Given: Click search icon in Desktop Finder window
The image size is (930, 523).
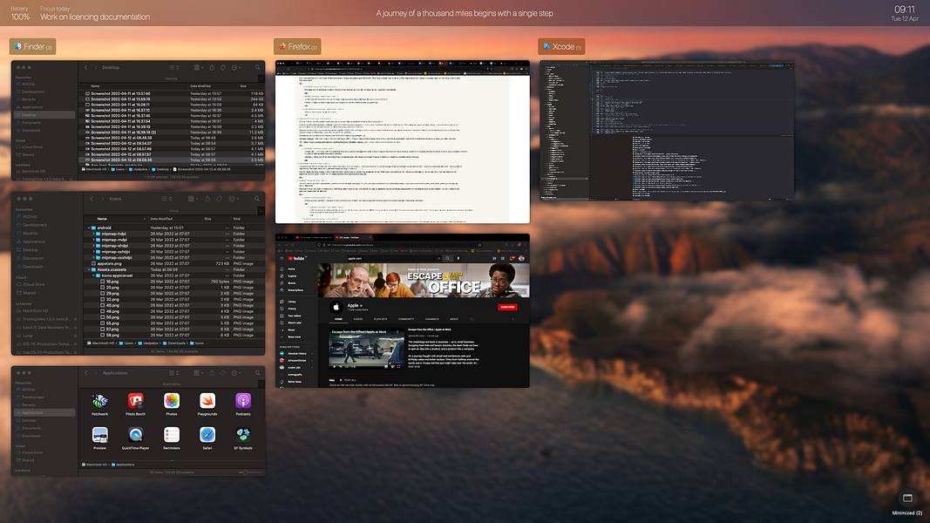Looking at the screenshot, I should point(257,68).
